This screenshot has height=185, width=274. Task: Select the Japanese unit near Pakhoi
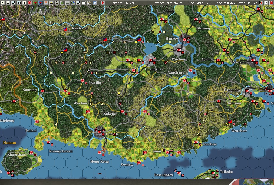click(x=37, y=122)
